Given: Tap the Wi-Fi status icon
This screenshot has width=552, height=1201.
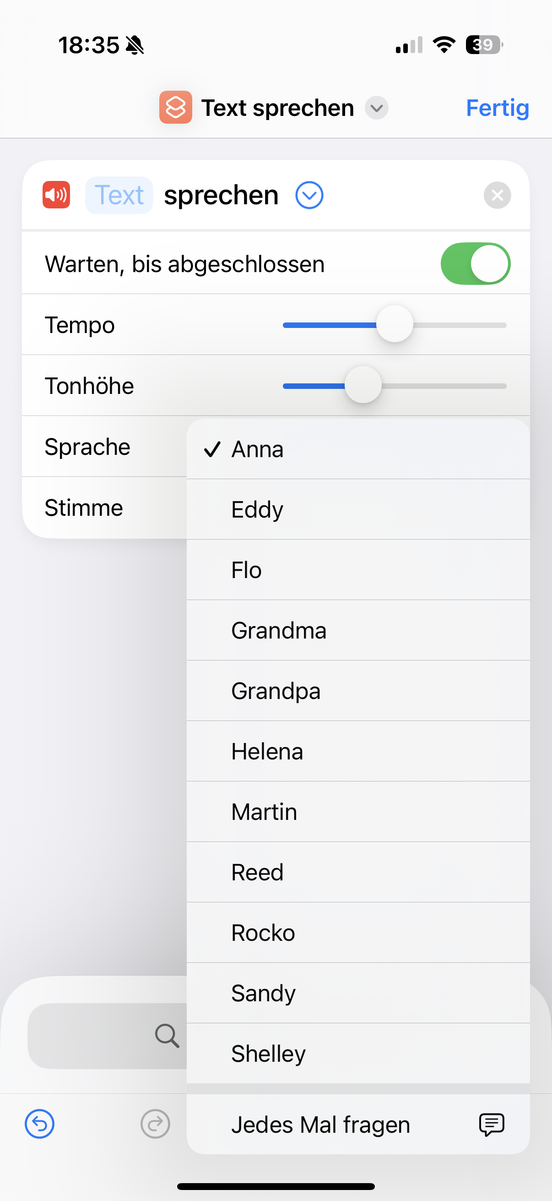Looking at the screenshot, I should pyautogui.click(x=444, y=45).
